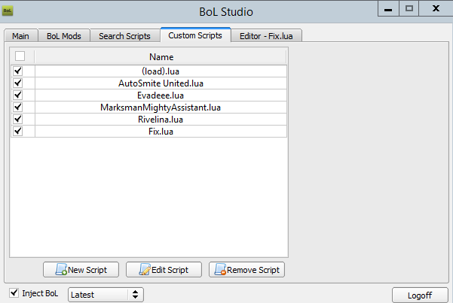Select the Custom Scripts tab
The image size is (453, 303).
pyautogui.click(x=195, y=35)
